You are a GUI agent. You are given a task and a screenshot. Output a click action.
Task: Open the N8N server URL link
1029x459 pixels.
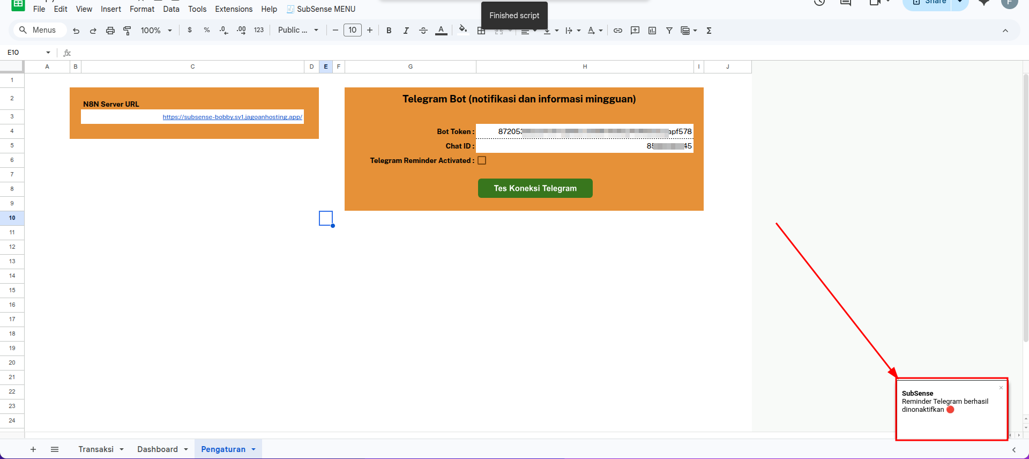pyautogui.click(x=232, y=117)
